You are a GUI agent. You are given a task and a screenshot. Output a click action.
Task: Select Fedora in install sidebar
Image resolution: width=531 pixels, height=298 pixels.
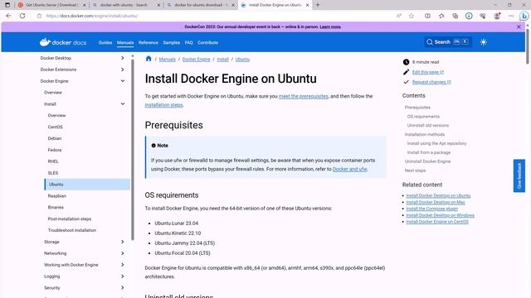(55, 150)
